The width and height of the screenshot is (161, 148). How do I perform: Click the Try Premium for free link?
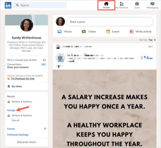[23, 79]
